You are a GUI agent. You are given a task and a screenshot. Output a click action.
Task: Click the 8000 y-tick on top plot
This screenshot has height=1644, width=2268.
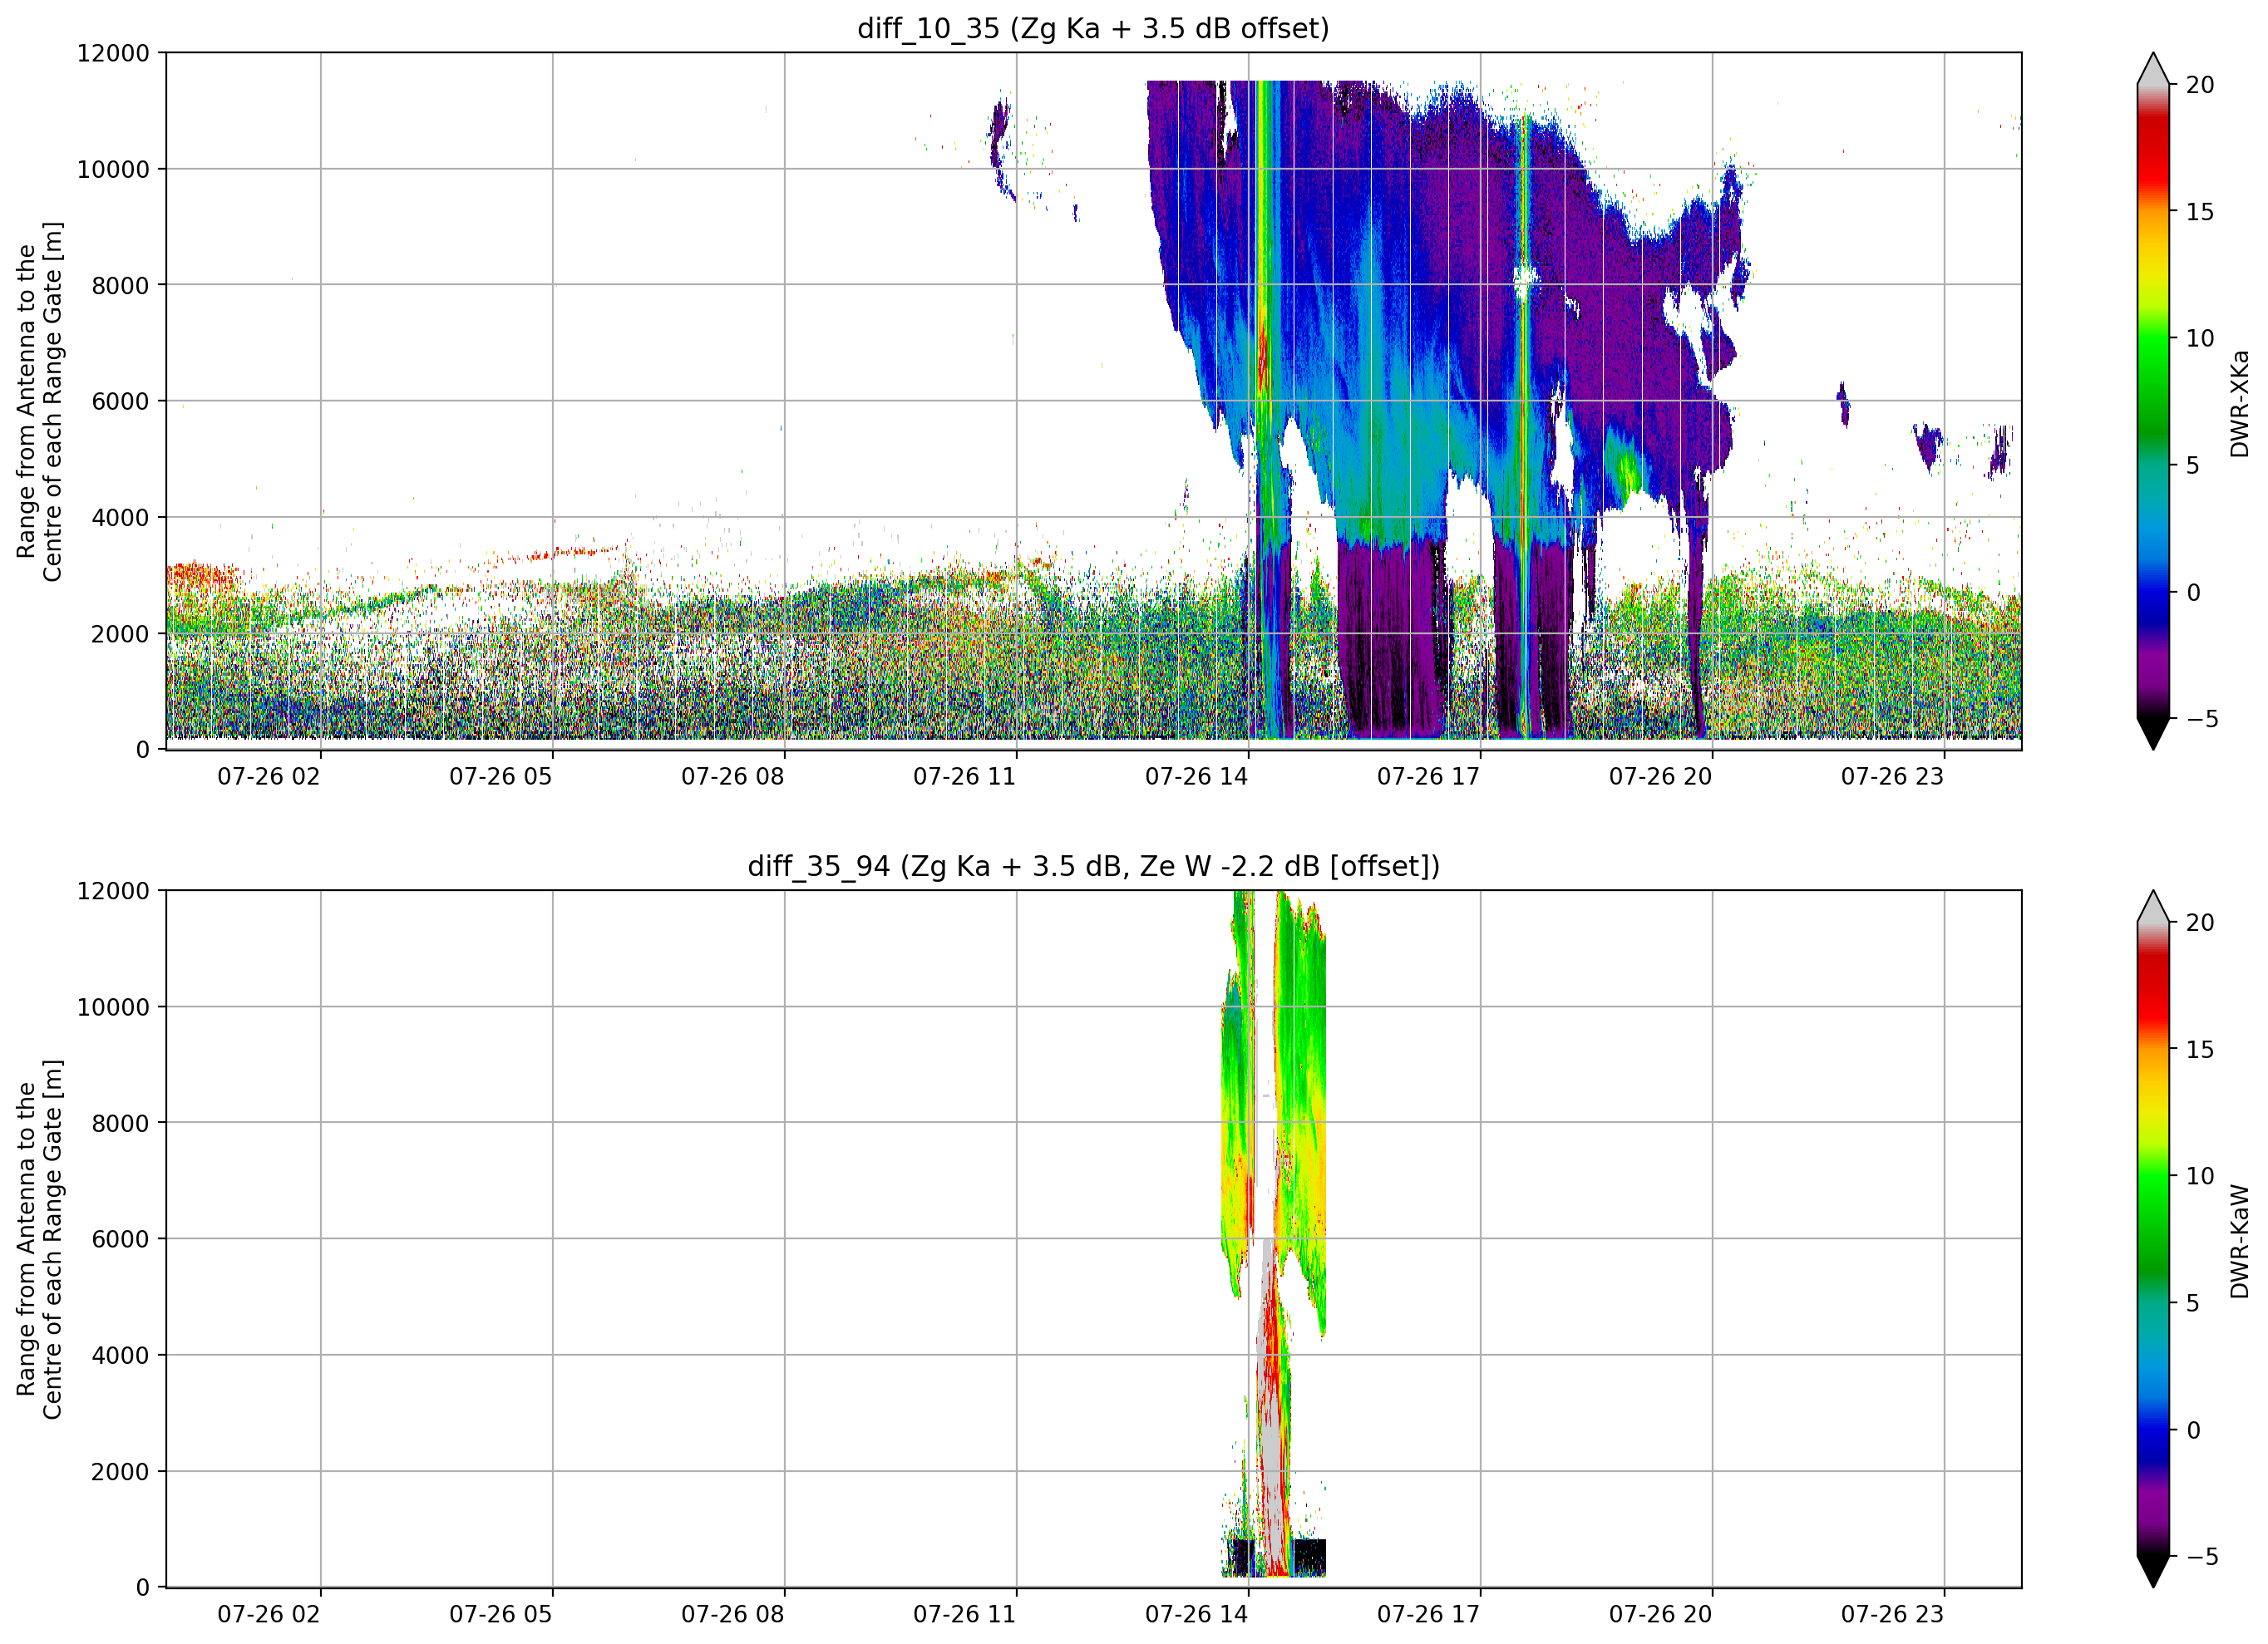pyautogui.click(x=120, y=285)
